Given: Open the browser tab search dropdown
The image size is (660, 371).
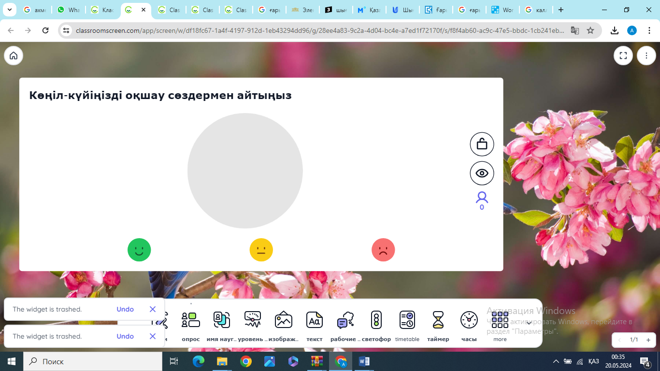Looking at the screenshot, I should 9,10.
